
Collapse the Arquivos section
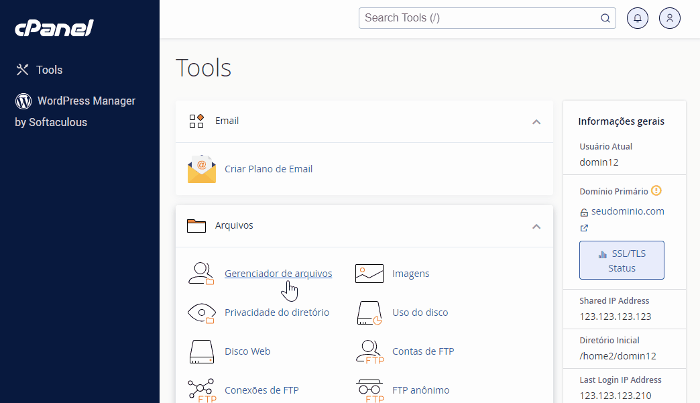[x=536, y=227]
